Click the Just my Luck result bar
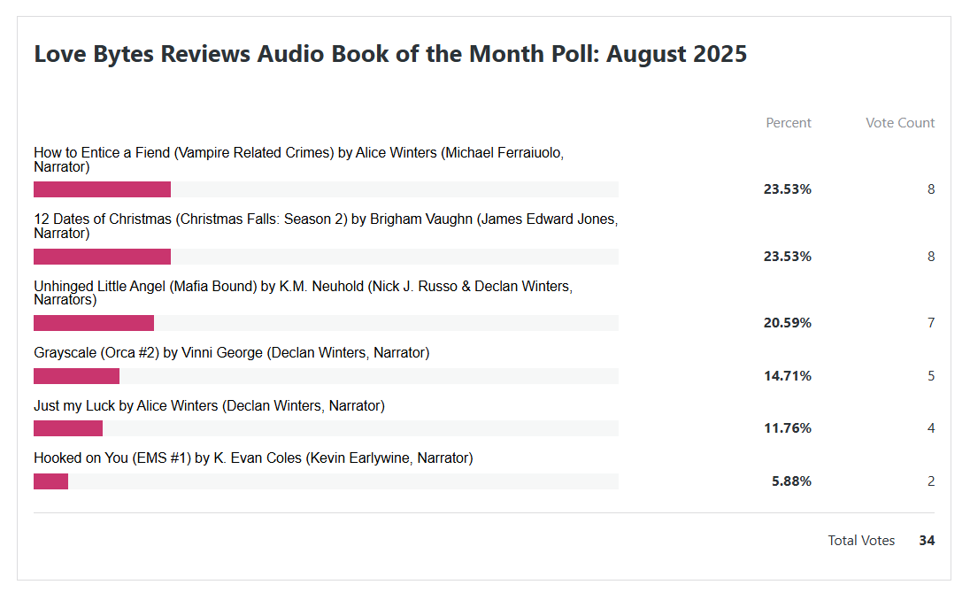 click(68, 428)
